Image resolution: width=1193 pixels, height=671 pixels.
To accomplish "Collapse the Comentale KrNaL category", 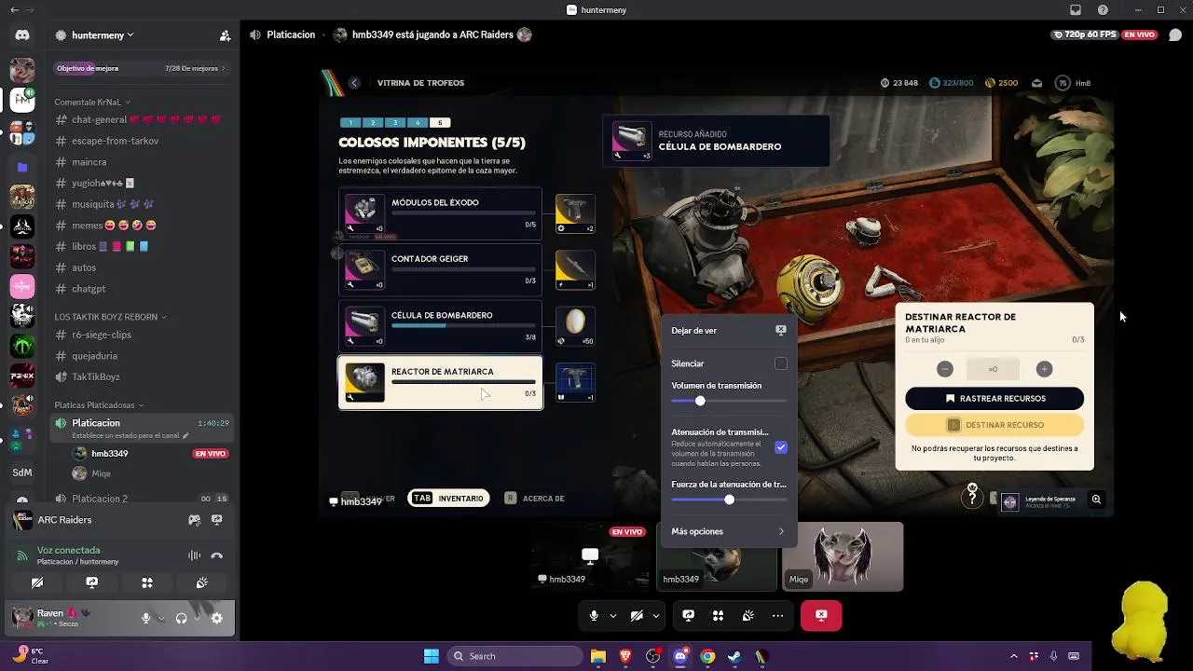I will pyautogui.click(x=92, y=102).
